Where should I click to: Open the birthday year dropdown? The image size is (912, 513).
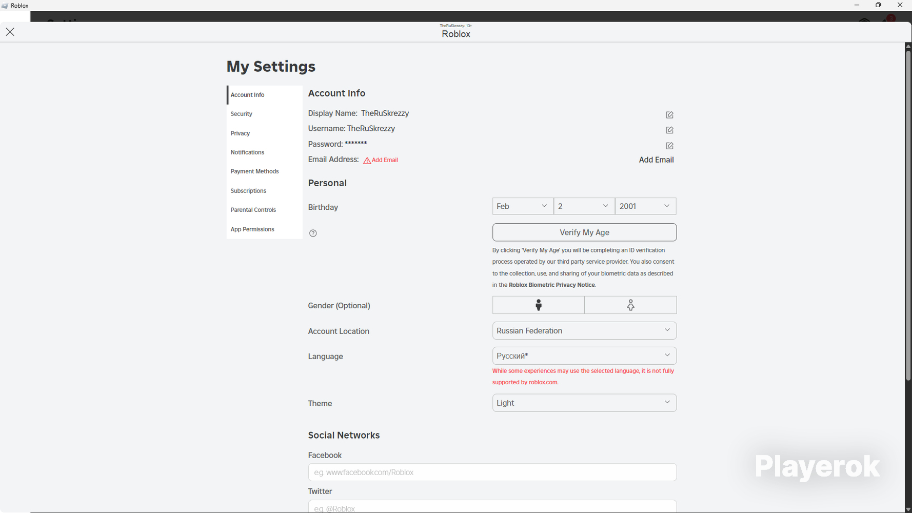(645, 206)
